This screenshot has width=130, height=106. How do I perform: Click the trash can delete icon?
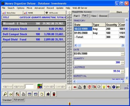pyautogui.click(x=84, y=87)
